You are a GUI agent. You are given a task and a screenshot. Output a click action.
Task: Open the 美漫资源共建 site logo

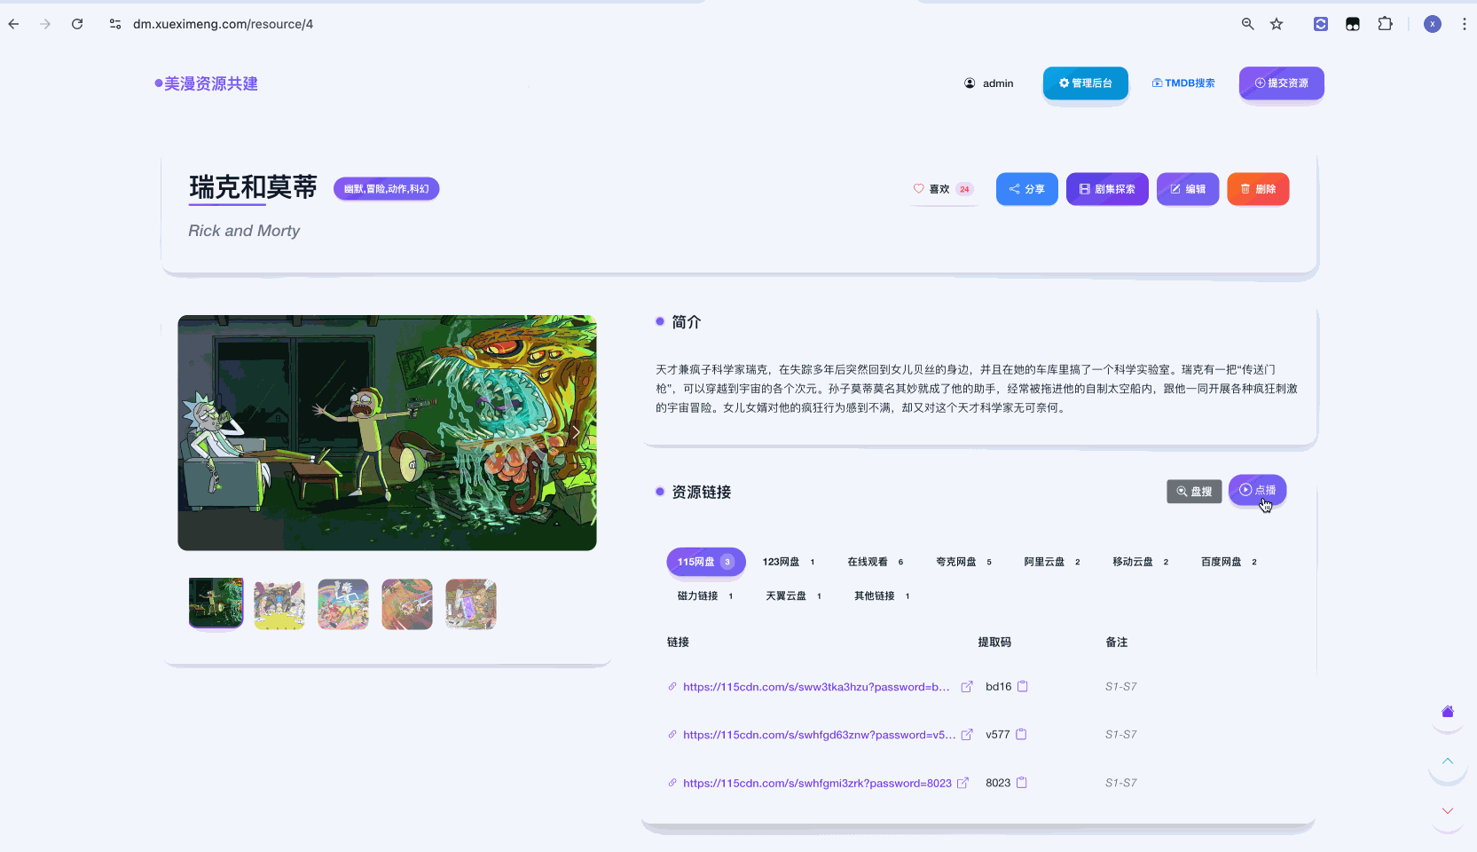click(x=206, y=83)
